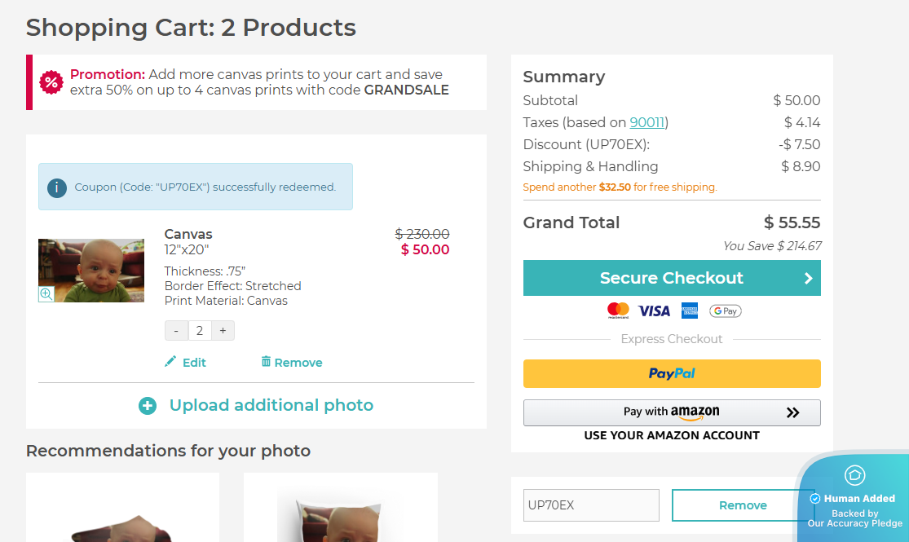Screen dimensions: 909x542
Task: Open the baby canvas photo thumbnail
Action: (x=91, y=271)
